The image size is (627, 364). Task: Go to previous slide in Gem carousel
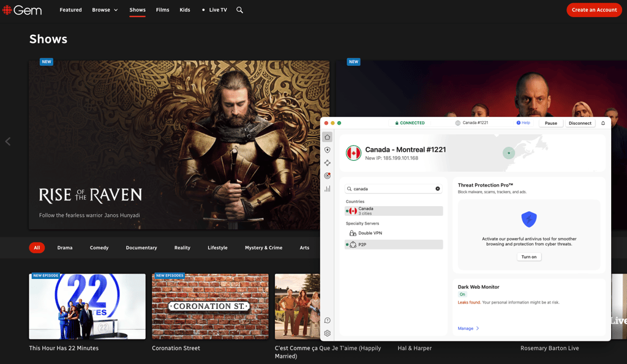[7, 141]
